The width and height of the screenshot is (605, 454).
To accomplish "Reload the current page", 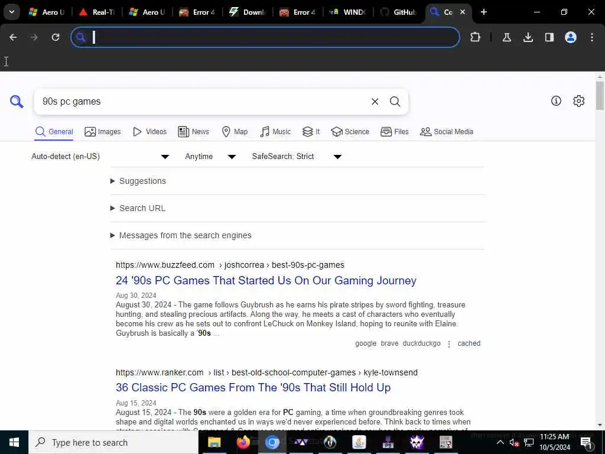I will (56, 37).
